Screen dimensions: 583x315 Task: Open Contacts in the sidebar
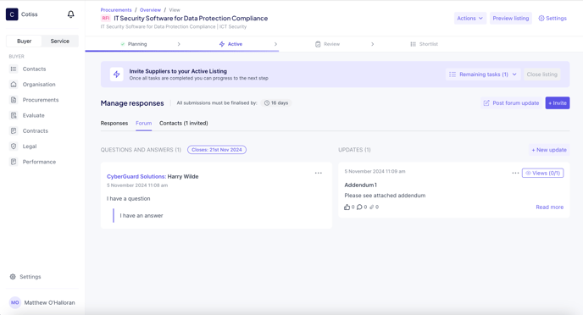click(34, 69)
